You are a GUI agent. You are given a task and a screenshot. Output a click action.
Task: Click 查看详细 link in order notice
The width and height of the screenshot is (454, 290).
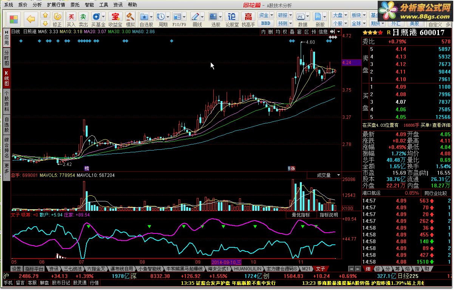[442, 125]
